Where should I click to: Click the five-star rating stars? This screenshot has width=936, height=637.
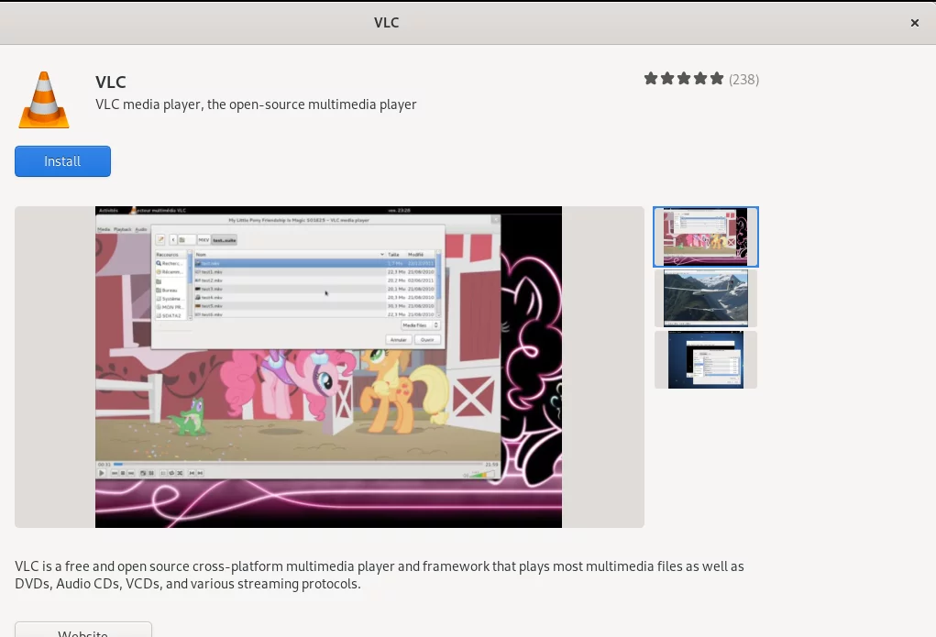(x=684, y=79)
